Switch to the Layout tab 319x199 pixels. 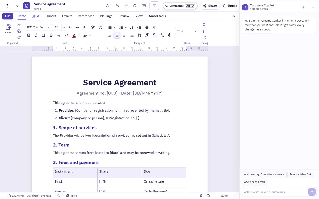pos(67,16)
